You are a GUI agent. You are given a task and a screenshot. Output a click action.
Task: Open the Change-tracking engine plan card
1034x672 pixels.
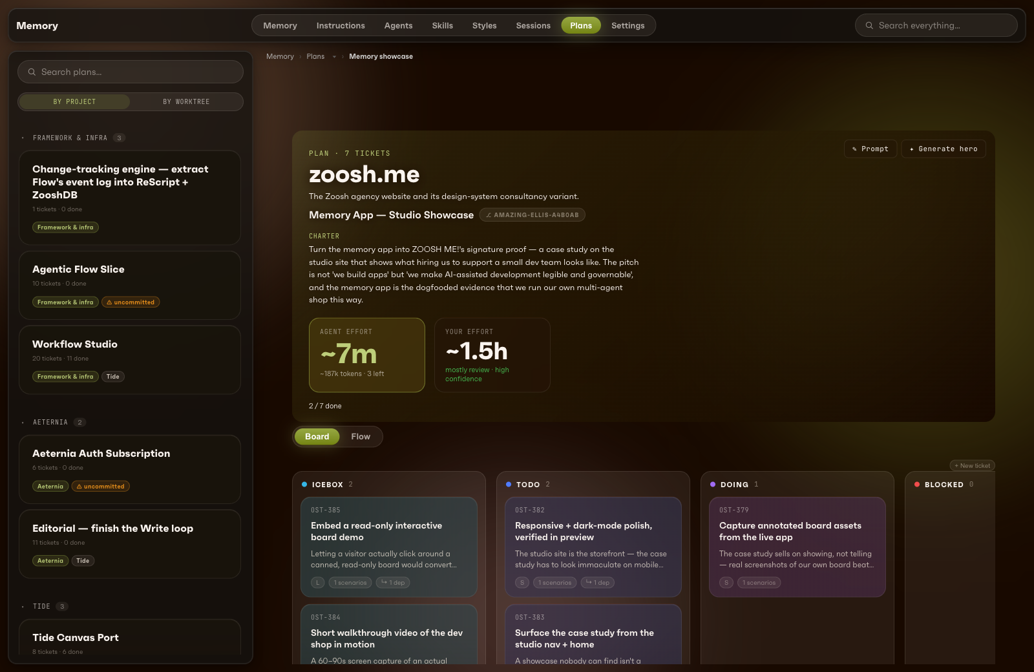(130, 198)
